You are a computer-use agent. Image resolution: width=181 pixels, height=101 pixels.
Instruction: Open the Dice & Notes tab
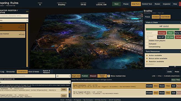(x=34, y=72)
